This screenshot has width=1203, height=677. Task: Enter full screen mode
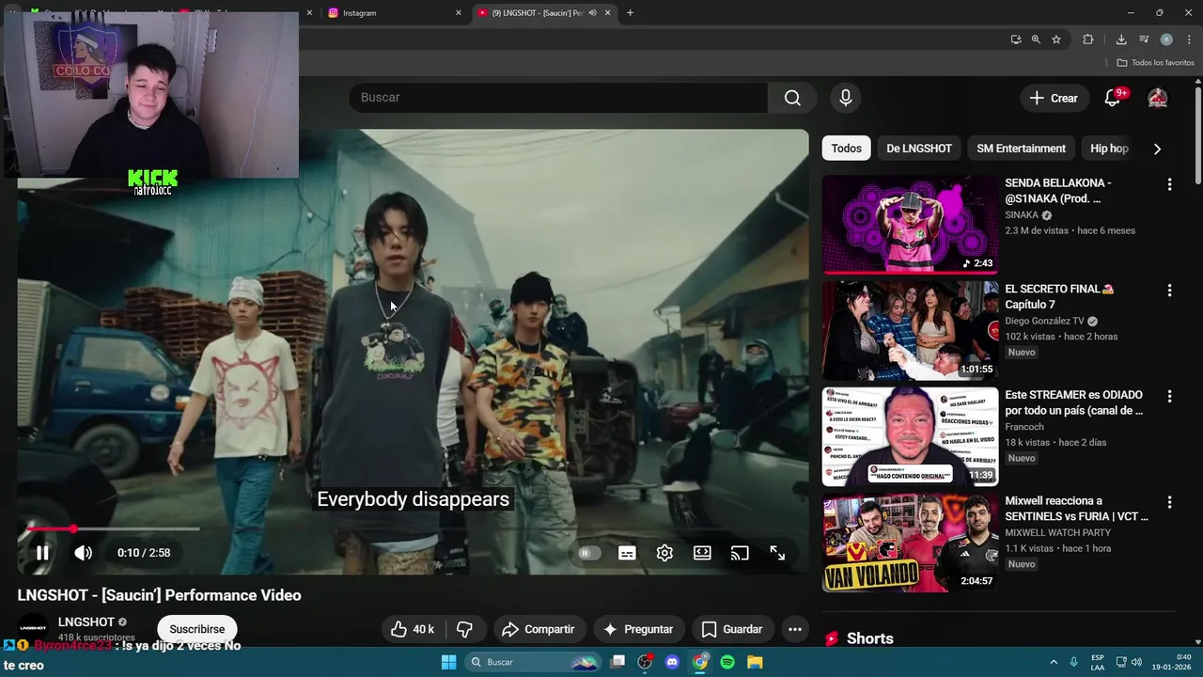[x=777, y=553]
